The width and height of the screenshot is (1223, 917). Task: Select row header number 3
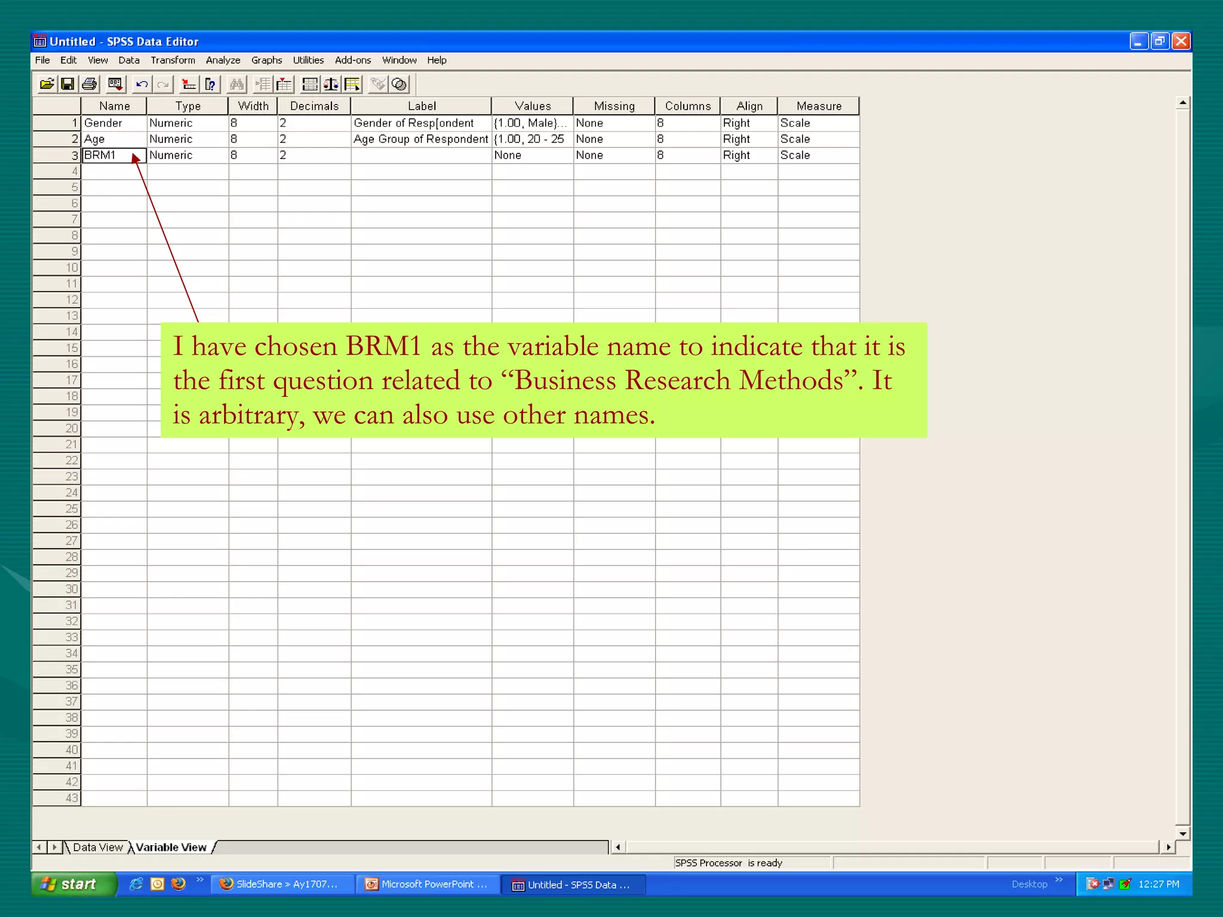click(x=57, y=155)
